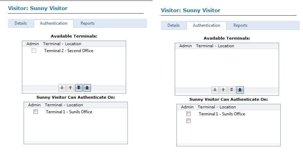Image resolution: width=303 pixels, height=156 pixels.
Task: Open the Details tab in the left panel
Action: (21, 23)
